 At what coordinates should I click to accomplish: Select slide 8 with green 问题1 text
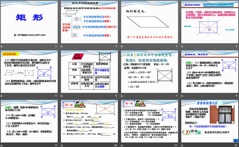(210, 72)
